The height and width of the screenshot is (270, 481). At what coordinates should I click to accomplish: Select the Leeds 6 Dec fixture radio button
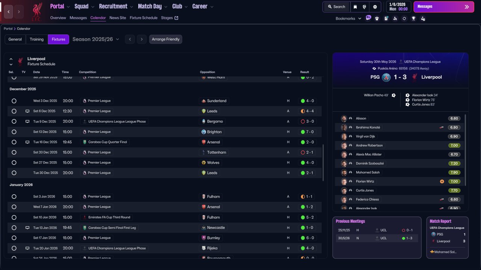pos(14,111)
